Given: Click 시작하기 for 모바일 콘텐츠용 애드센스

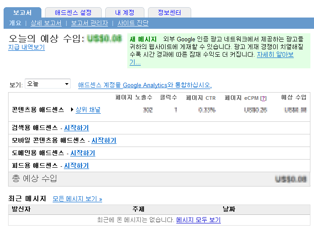Looking at the screenshot, I should [104, 140].
